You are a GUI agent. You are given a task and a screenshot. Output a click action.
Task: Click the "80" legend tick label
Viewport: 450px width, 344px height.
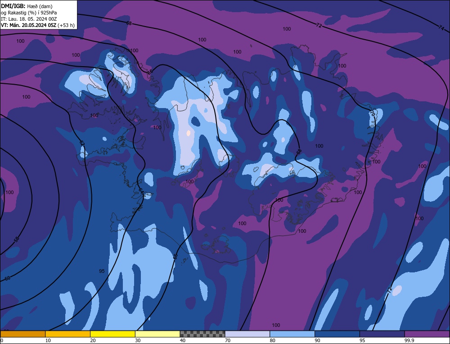(x=272, y=340)
